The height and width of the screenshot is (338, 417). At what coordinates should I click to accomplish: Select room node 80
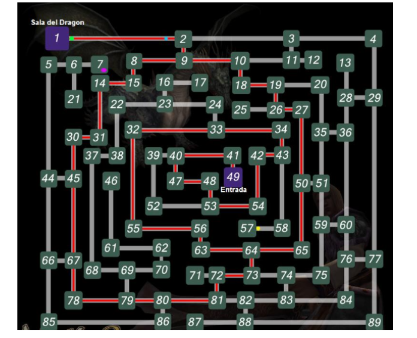pyautogui.click(x=162, y=300)
